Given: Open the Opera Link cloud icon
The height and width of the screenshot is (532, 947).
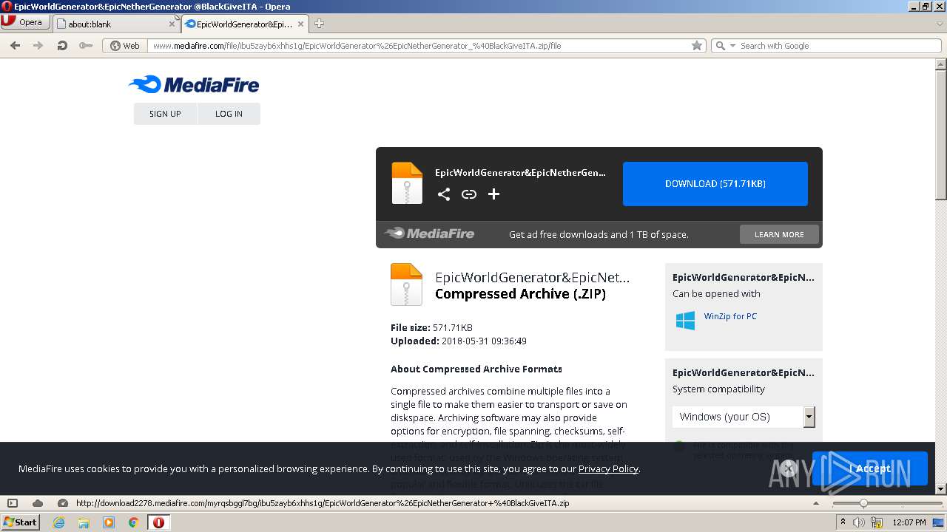Looking at the screenshot, I should 38,503.
